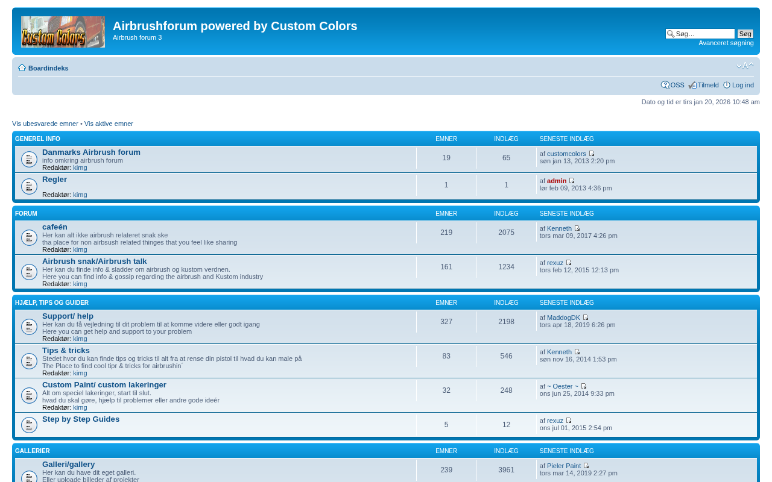This screenshot has height=482, width=772.
Task: View latest post icon next to Pieler Paint
Action: pos(586,466)
